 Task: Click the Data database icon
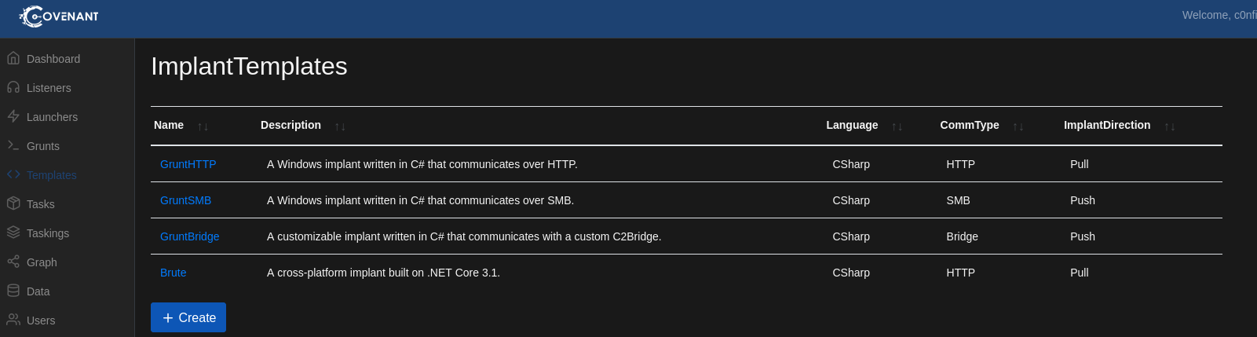(x=13, y=291)
